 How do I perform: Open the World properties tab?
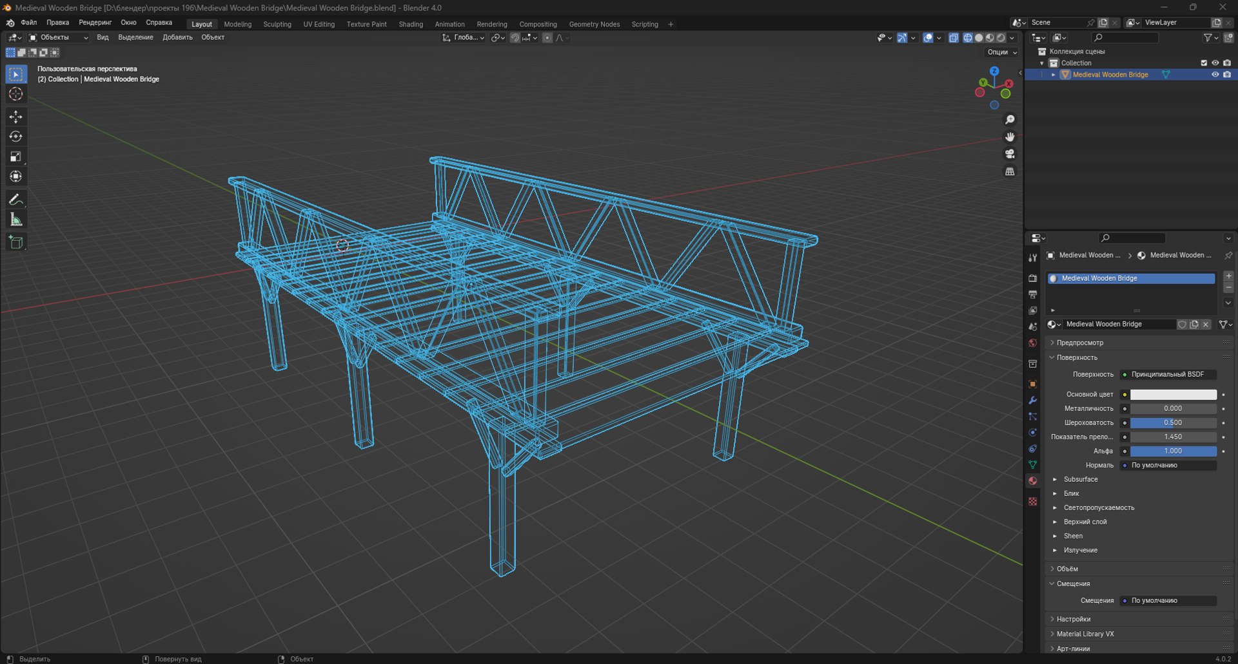click(1032, 343)
